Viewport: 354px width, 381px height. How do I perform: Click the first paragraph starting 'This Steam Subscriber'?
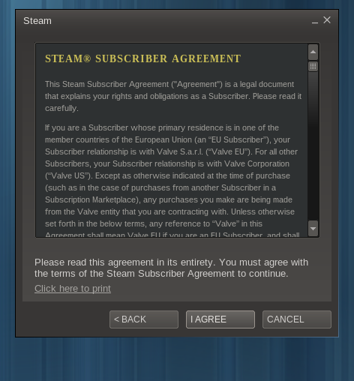click(x=173, y=96)
